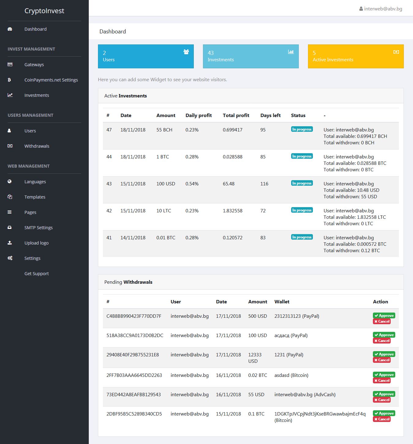Approve the 500 USD PayPal withdrawal

tap(384, 316)
